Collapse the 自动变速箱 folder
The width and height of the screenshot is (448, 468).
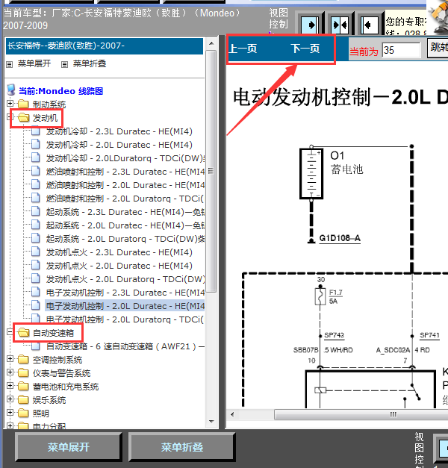pos(10,332)
